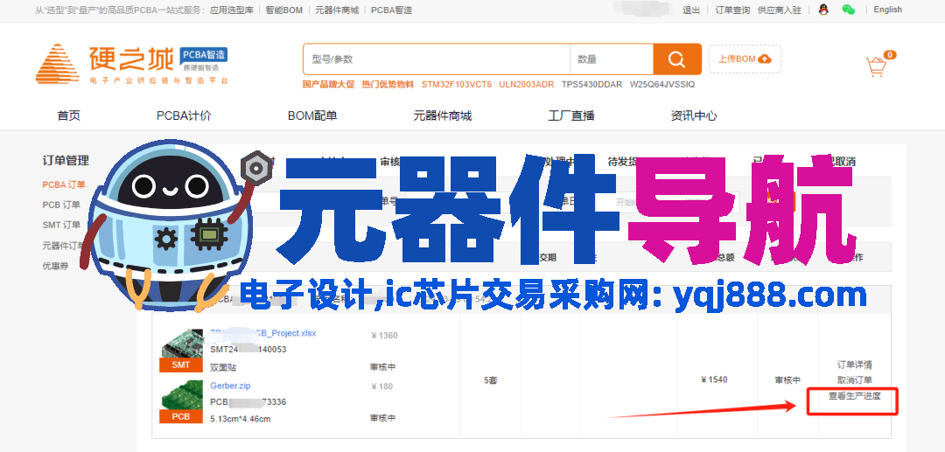Open 元器件商城 link in top bar
Screen dimensions: 945x452
(337, 10)
